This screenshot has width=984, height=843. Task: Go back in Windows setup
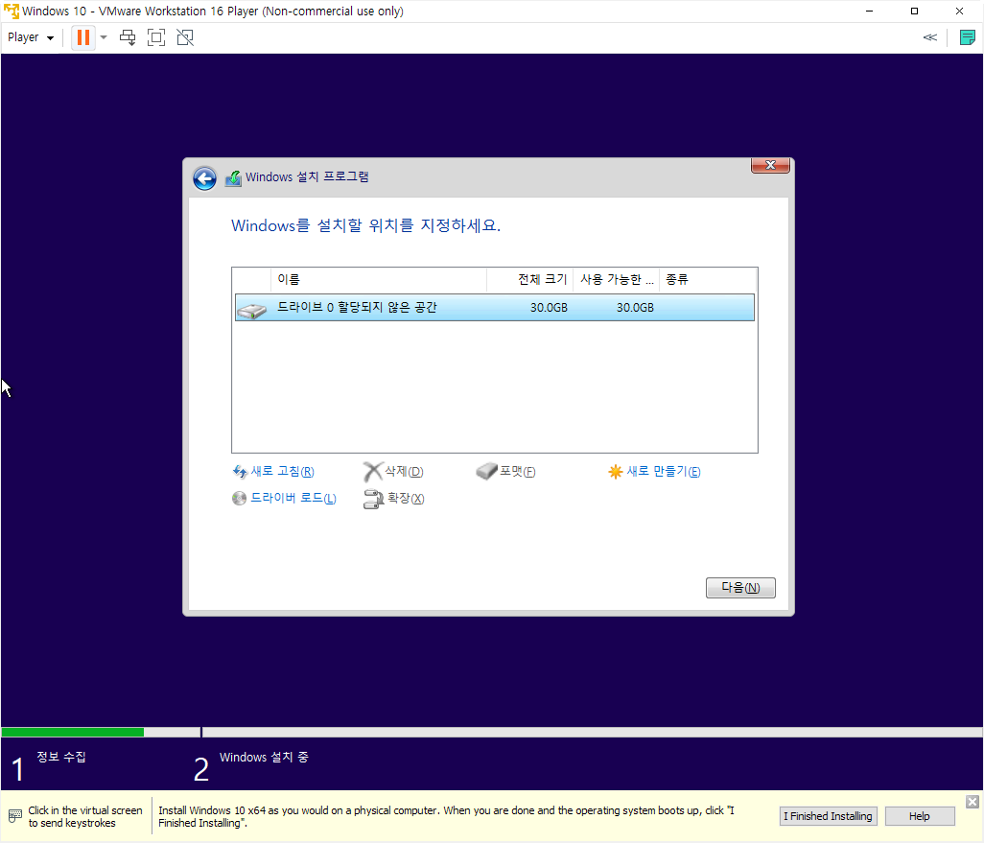tap(204, 178)
